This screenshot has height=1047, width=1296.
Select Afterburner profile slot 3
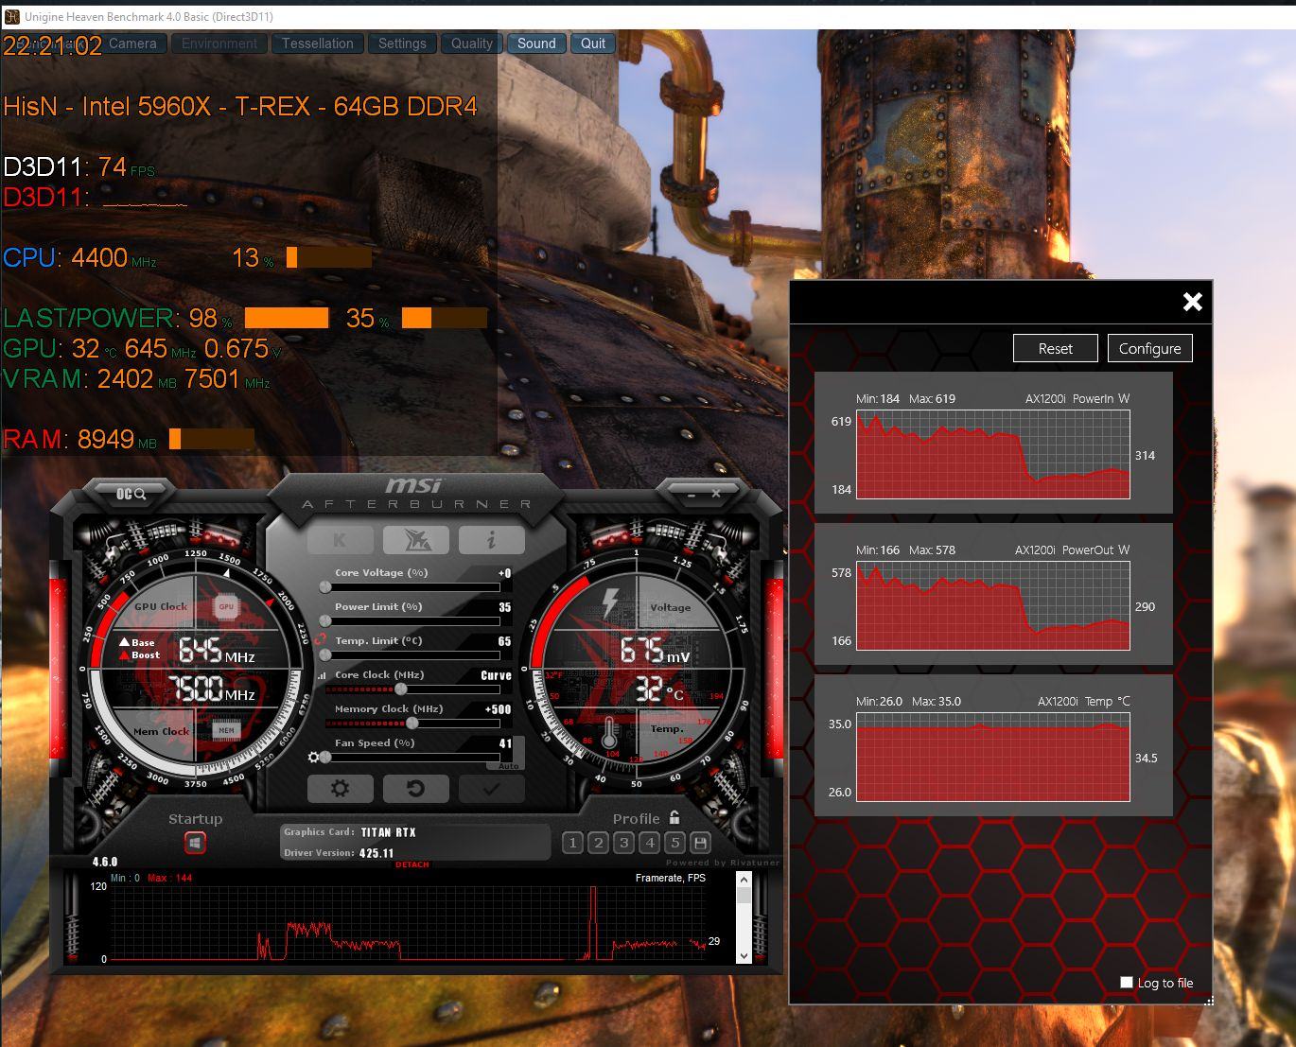(623, 843)
